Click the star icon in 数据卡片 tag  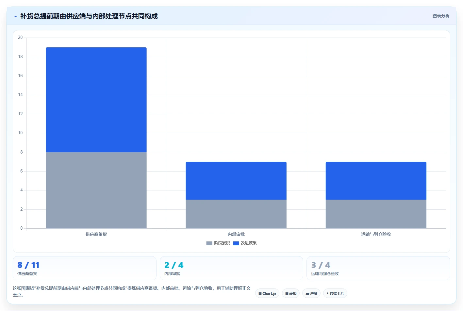click(328, 293)
